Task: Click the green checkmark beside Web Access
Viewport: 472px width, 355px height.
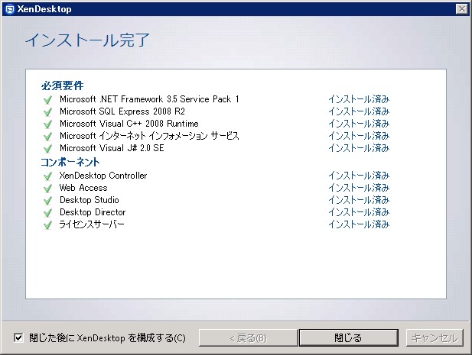Action: click(x=47, y=188)
